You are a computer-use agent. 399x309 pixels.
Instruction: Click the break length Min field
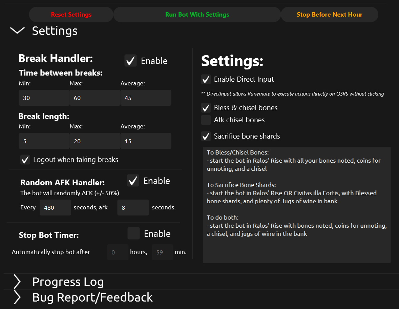coord(44,141)
